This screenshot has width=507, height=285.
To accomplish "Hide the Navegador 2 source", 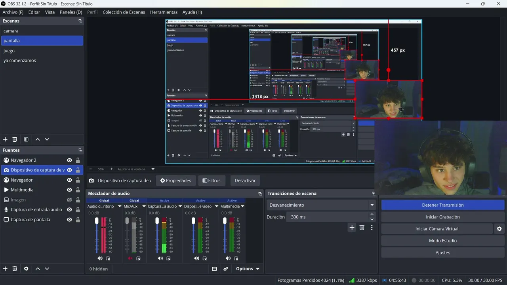I will pyautogui.click(x=69, y=160).
